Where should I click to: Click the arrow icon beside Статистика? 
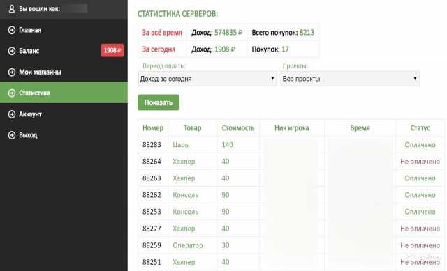[x=12, y=93]
